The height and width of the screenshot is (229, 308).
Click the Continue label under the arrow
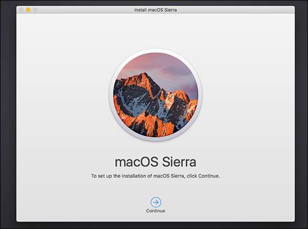[155, 211]
